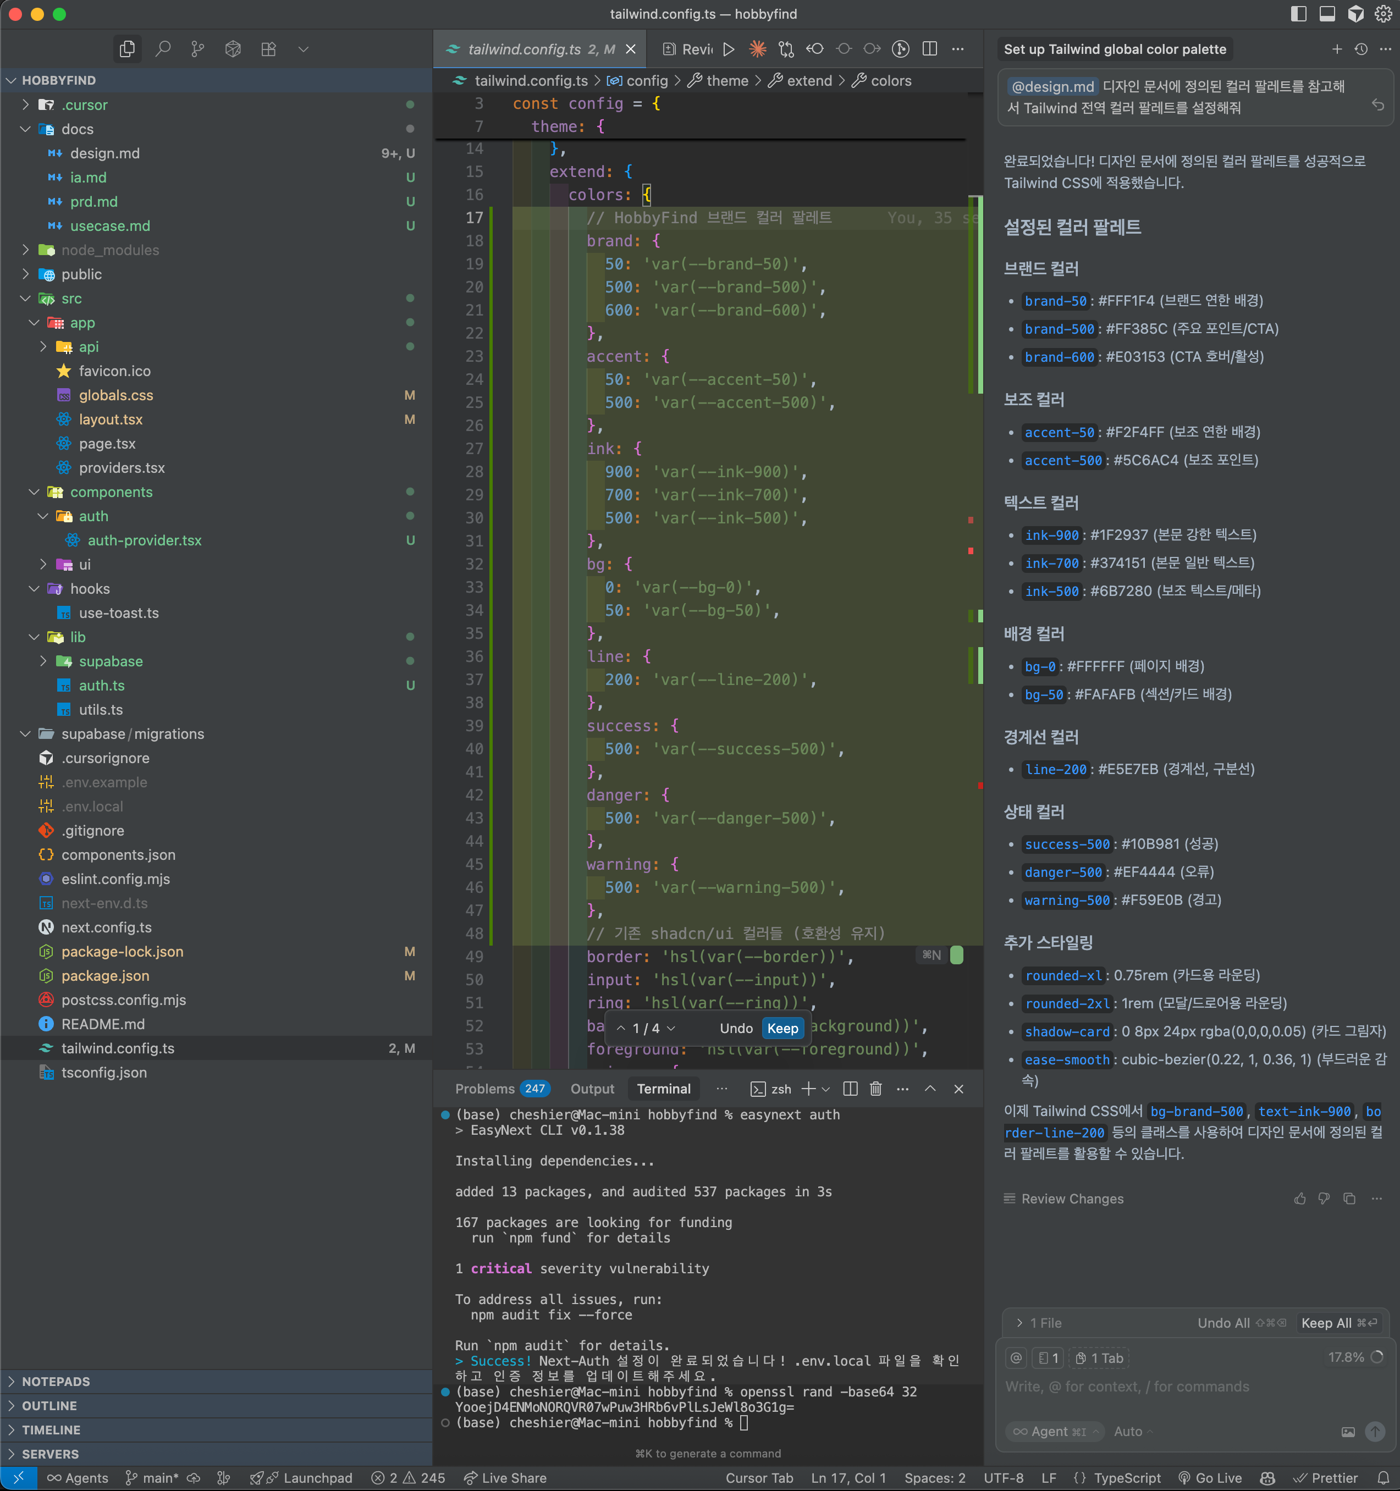Split the editor using split icon
The width and height of the screenshot is (1400, 1491).
pyautogui.click(x=930, y=49)
